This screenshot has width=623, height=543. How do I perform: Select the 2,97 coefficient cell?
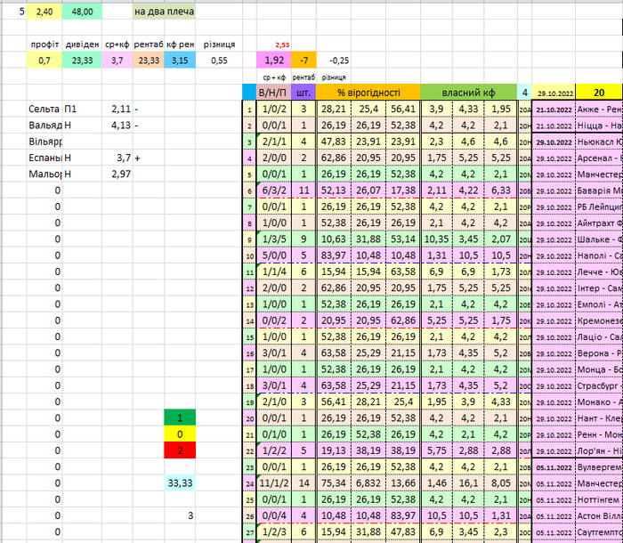point(117,174)
